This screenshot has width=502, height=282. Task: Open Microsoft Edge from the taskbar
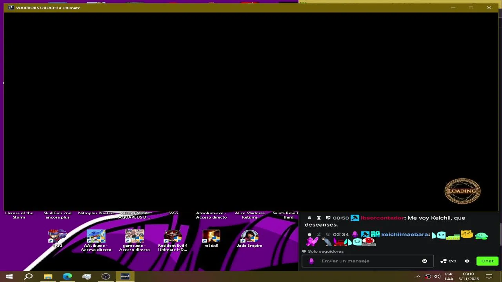pyautogui.click(x=67, y=277)
